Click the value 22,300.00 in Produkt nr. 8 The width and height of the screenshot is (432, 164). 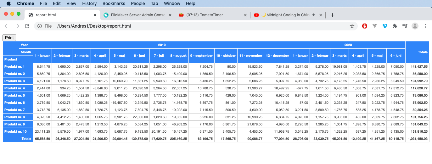tap(139, 117)
